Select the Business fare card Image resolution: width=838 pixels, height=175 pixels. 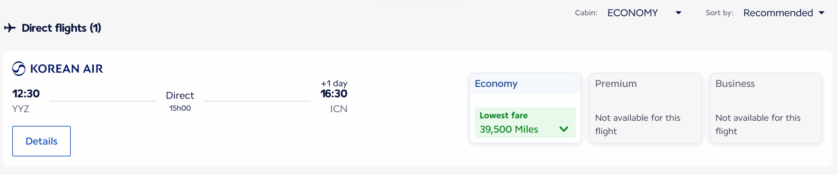766,108
